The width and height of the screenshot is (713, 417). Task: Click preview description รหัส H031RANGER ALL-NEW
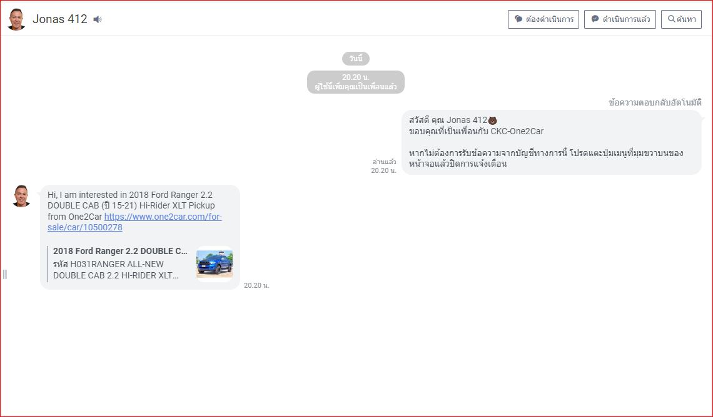coord(116,270)
